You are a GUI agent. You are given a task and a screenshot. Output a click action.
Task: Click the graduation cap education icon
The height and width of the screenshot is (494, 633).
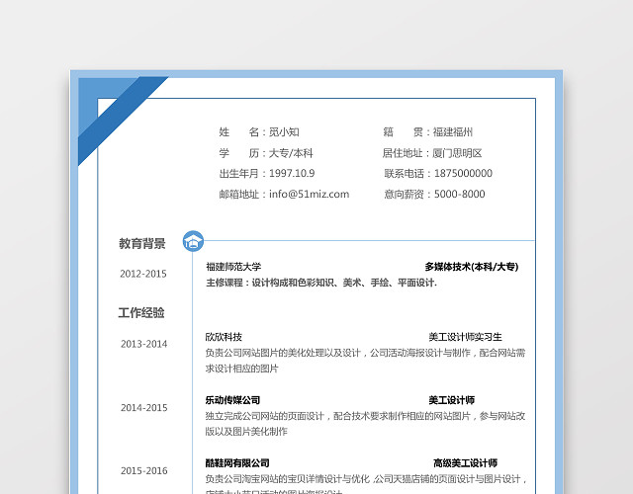coord(193,241)
